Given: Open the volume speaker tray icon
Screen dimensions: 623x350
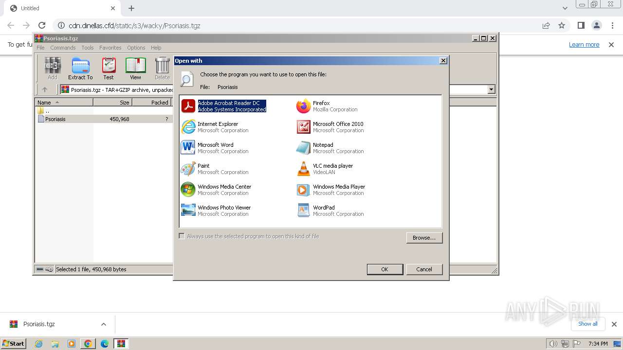Looking at the screenshot, I should point(553,344).
